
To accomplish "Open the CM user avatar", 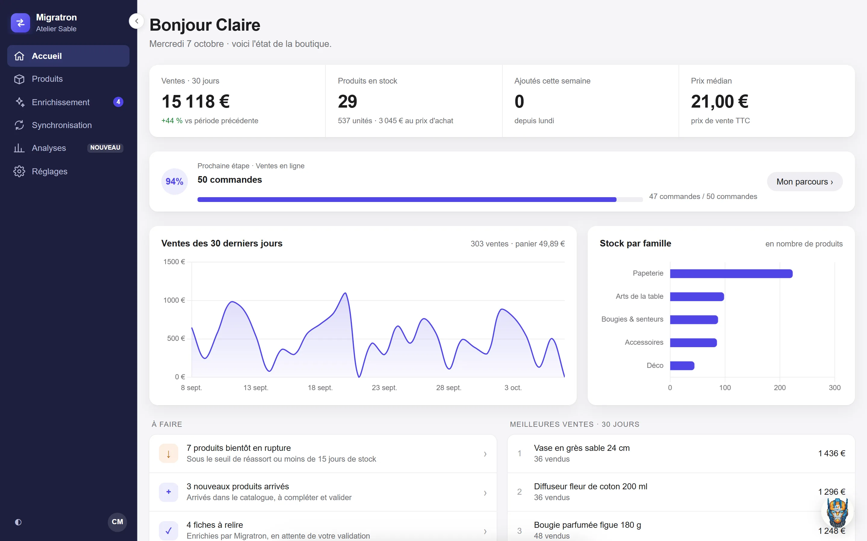I will coord(117,522).
